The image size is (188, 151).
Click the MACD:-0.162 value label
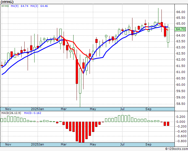tap(33, 113)
